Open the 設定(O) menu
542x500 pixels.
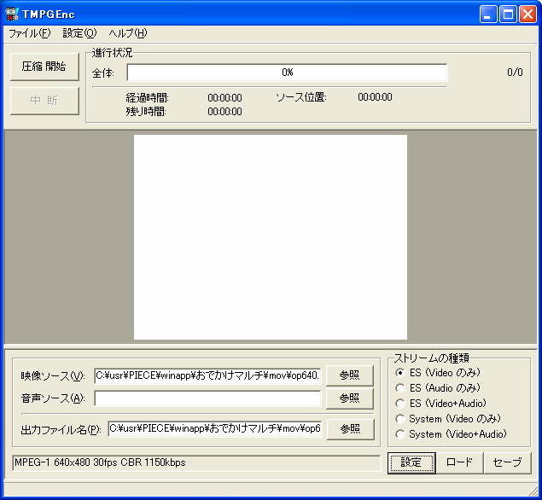pyautogui.click(x=79, y=33)
